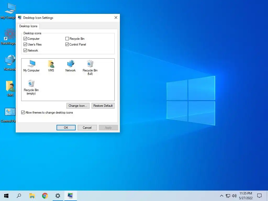
Task: Click the My Computer desktop shortcut
Action: [x=8, y=11]
